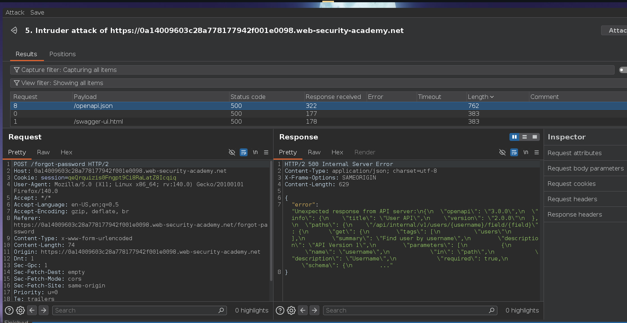Screen dimensions: 627x323
Task: Select the baseline request row 0
Action: [319, 114]
